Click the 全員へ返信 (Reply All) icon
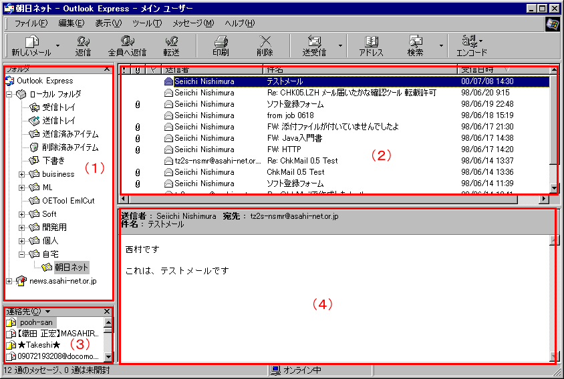The image size is (564, 379). click(x=127, y=41)
